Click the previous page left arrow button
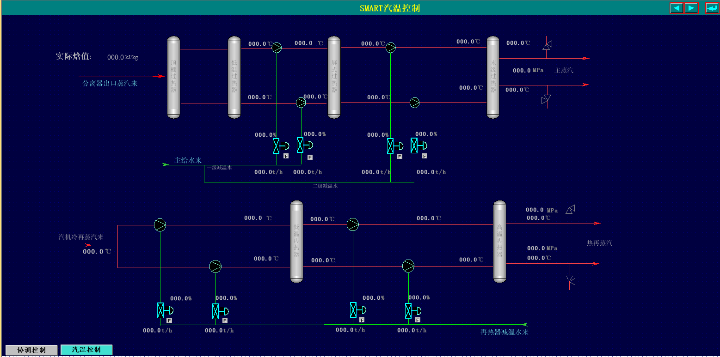 point(677,8)
